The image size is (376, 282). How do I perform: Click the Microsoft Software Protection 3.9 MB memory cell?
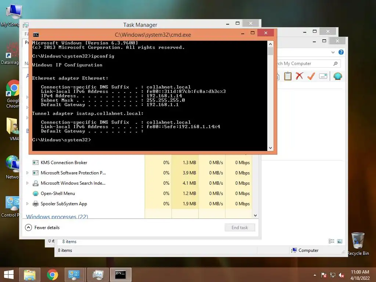(x=185, y=173)
